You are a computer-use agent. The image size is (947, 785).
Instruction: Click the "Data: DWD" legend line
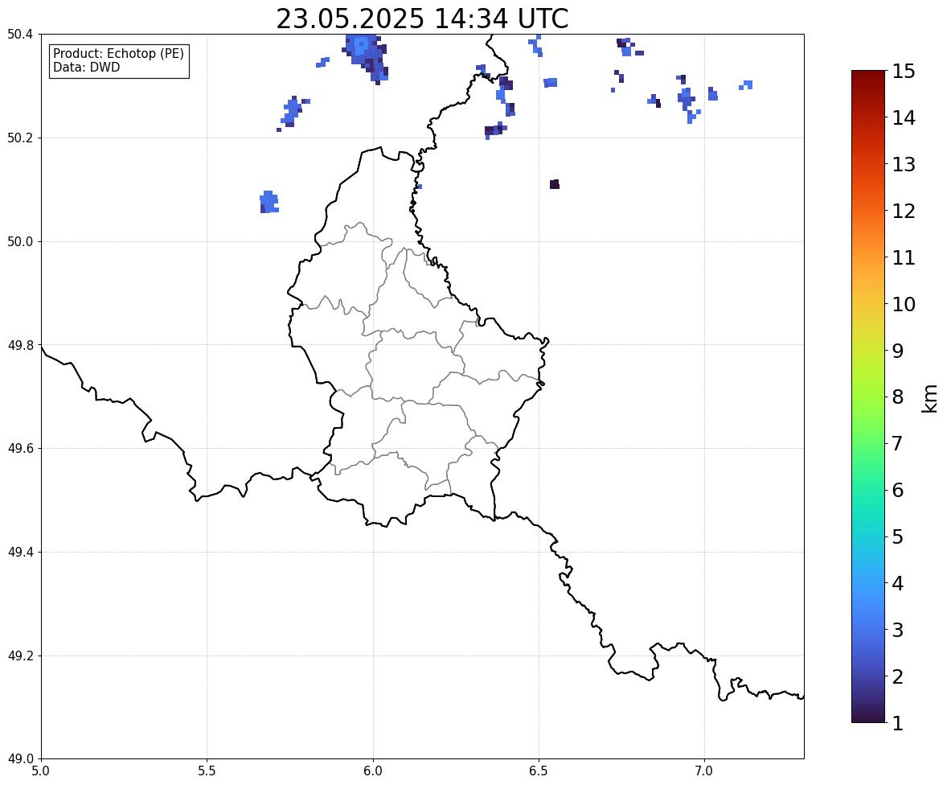(86, 67)
